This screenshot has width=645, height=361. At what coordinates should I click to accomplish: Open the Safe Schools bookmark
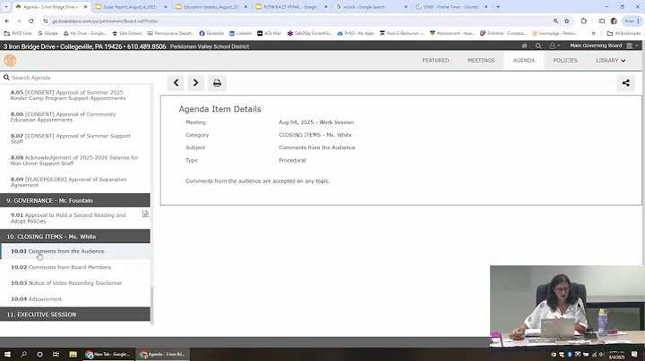[126, 33]
